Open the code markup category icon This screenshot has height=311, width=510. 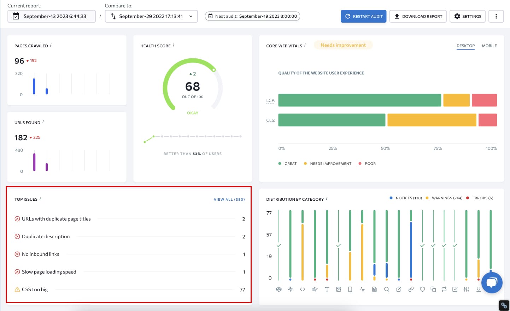coord(303,289)
